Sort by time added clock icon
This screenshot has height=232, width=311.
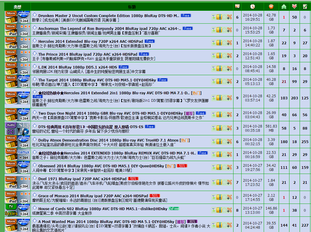(253, 7)
